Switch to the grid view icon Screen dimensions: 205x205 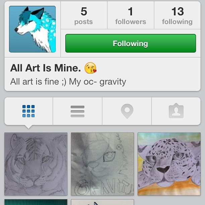28,111
